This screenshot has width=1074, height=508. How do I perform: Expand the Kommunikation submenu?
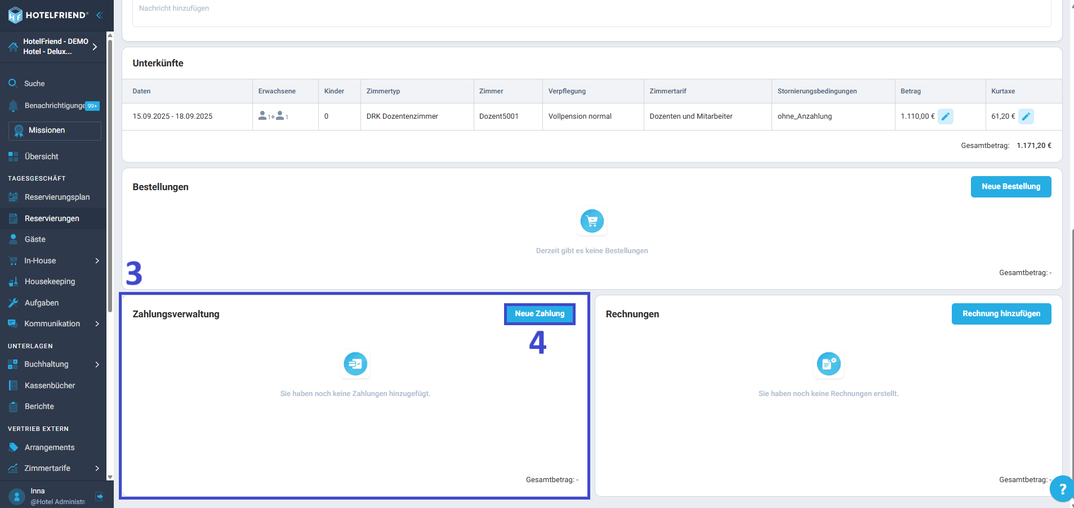pyautogui.click(x=97, y=323)
